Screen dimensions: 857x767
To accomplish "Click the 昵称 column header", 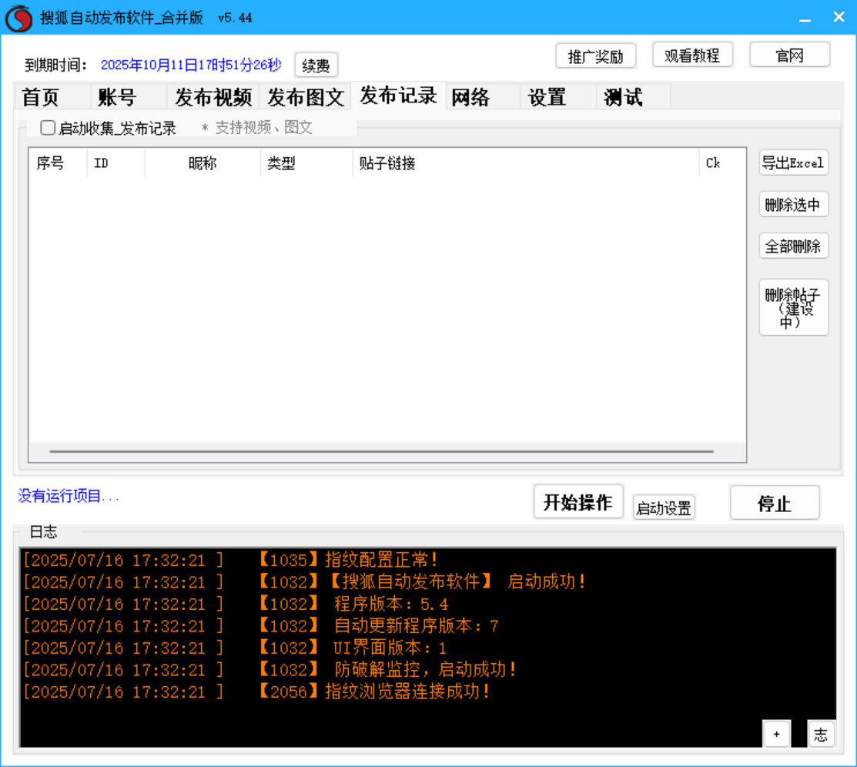I will pos(203,163).
